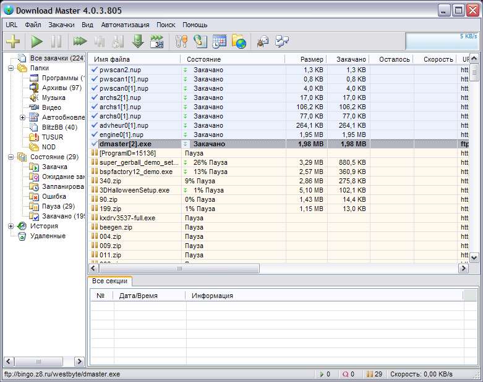
Task: Select the dmaster[2].exe download row
Action: coord(279,144)
